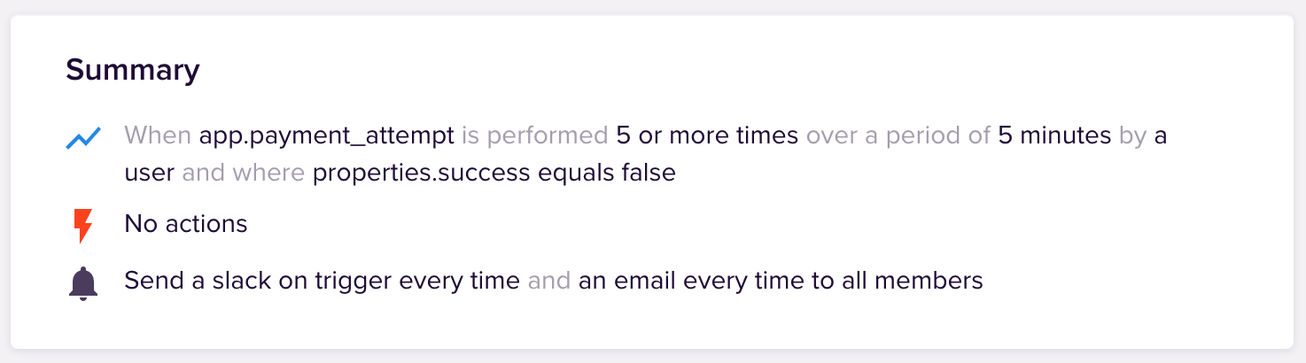Click the '5 or more times' threshold text
Image resolution: width=1306 pixels, height=363 pixels.
(x=707, y=135)
